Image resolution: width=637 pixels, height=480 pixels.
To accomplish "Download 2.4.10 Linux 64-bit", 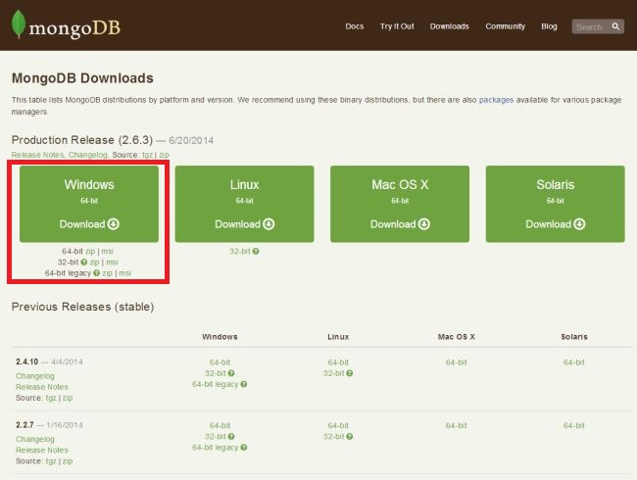I will [338, 362].
